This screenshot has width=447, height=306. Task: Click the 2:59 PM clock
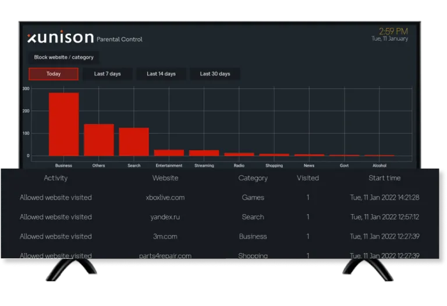pos(393,31)
